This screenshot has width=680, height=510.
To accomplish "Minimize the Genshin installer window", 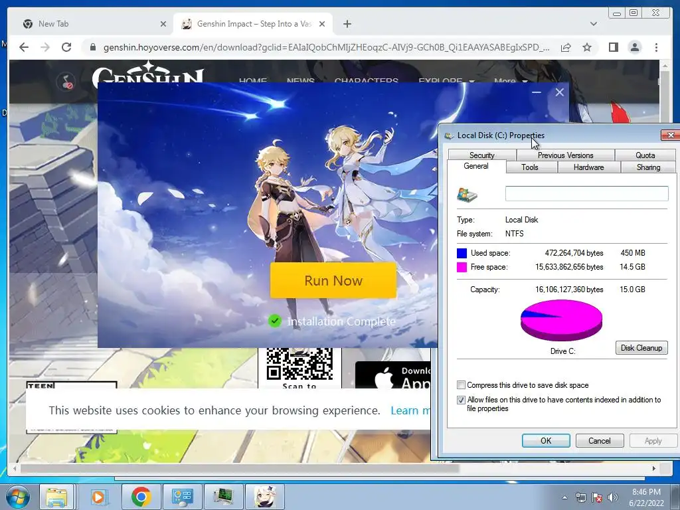I will click(537, 92).
